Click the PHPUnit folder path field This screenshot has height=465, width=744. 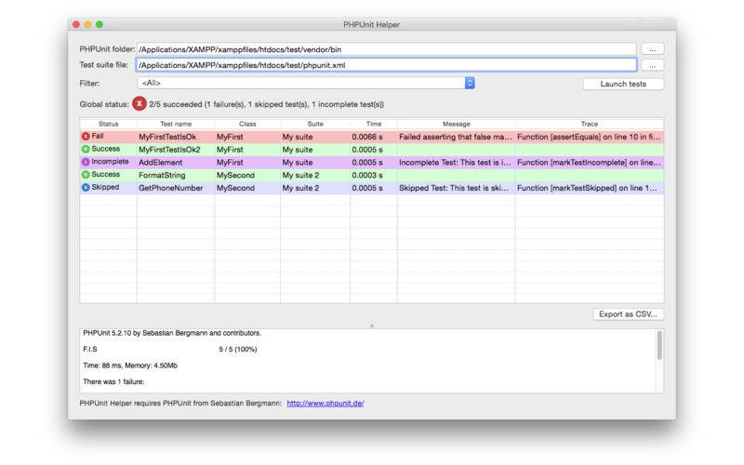click(386, 49)
